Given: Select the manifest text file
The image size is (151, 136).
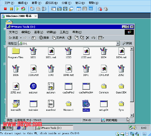Looking at the screenshot, I should coord(51,106).
